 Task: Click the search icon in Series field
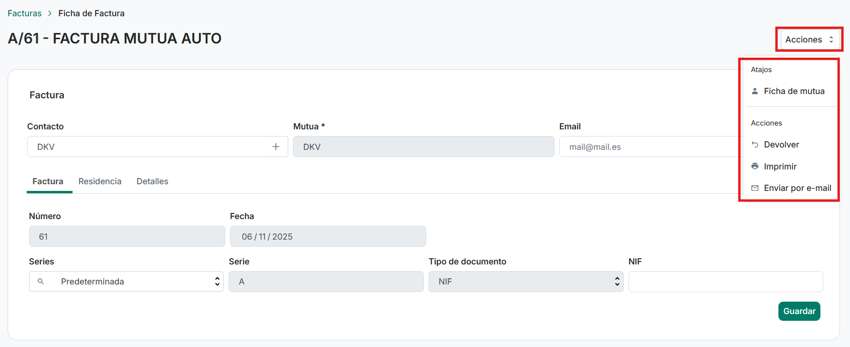tap(41, 282)
